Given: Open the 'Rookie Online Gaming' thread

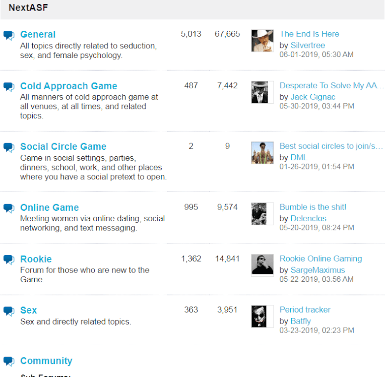Looking at the screenshot, I should click(x=320, y=259).
